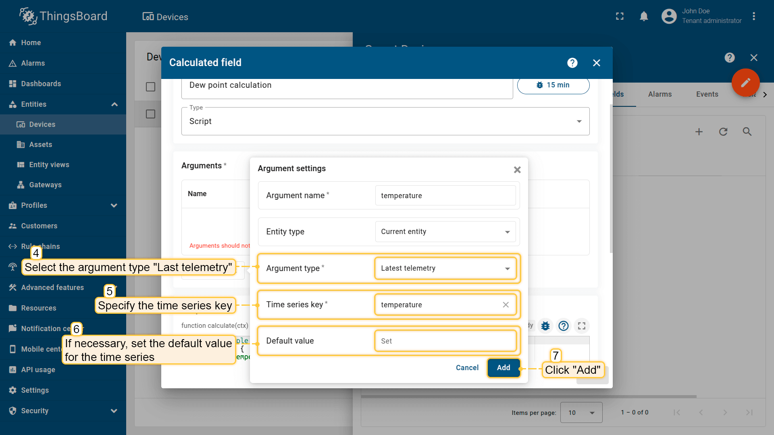The height and width of the screenshot is (435, 774).
Task: Click the script debug bug icon
Action: tap(545, 326)
